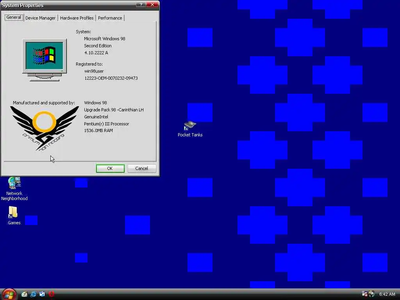The height and width of the screenshot is (300, 400).
Task: Click the 6:42 AM taskbar clock
Action: [387, 294]
